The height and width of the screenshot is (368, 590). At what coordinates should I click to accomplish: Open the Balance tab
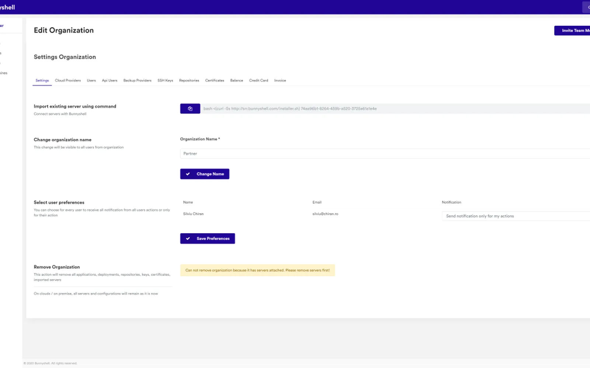[x=237, y=80]
